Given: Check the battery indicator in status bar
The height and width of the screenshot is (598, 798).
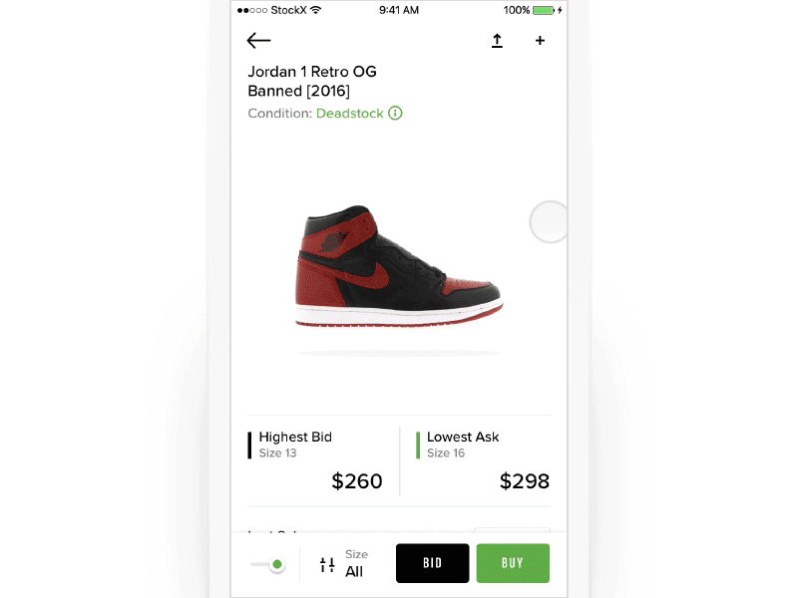Looking at the screenshot, I should pos(544,10).
